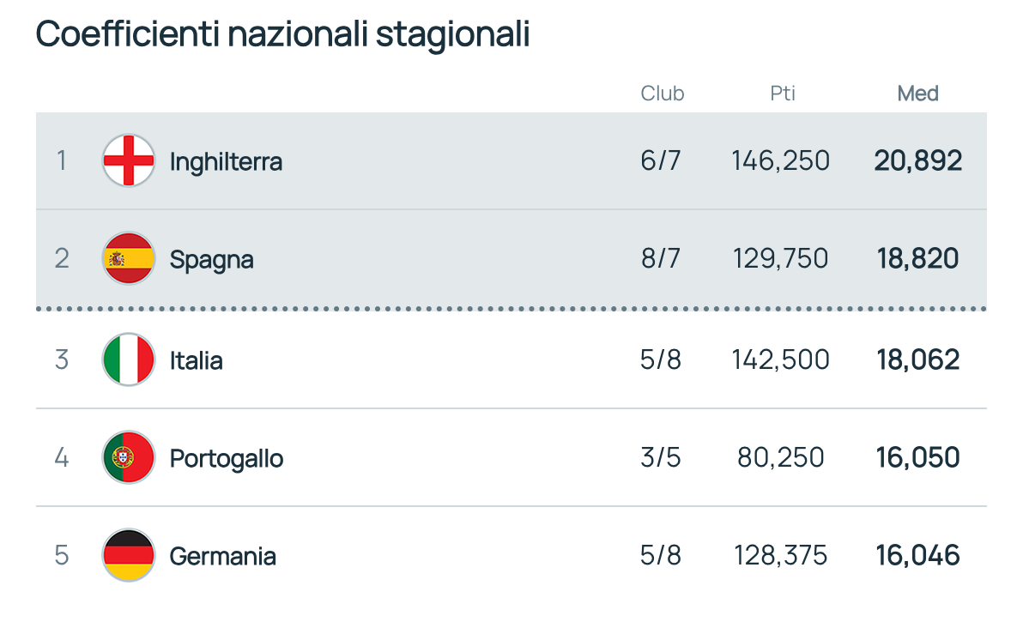
Task: Sort by the Pti column header
Action: tap(782, 94)
